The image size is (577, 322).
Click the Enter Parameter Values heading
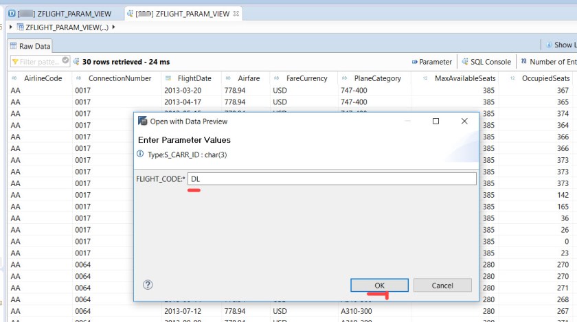pos(184,140)
